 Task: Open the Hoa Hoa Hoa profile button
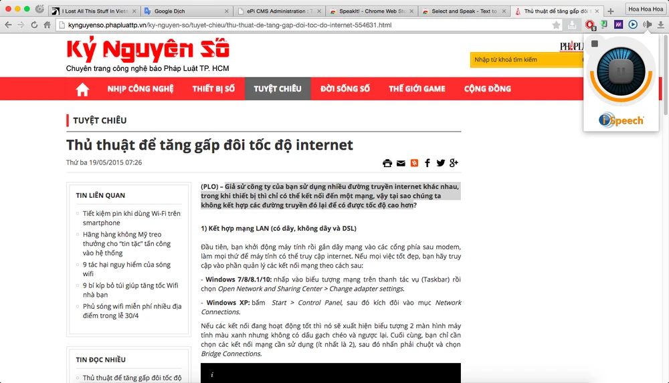click(x=645, y=9)
